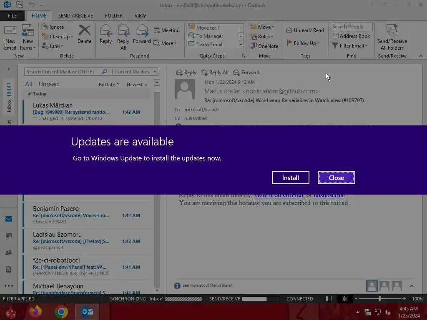This screenshot has height=320, width=427.
Task: Click Reply in the reading pane
Action: click(186, 72)
